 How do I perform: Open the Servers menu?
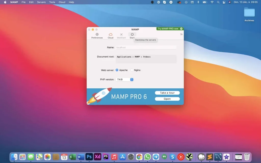click(x=41, y=2)
